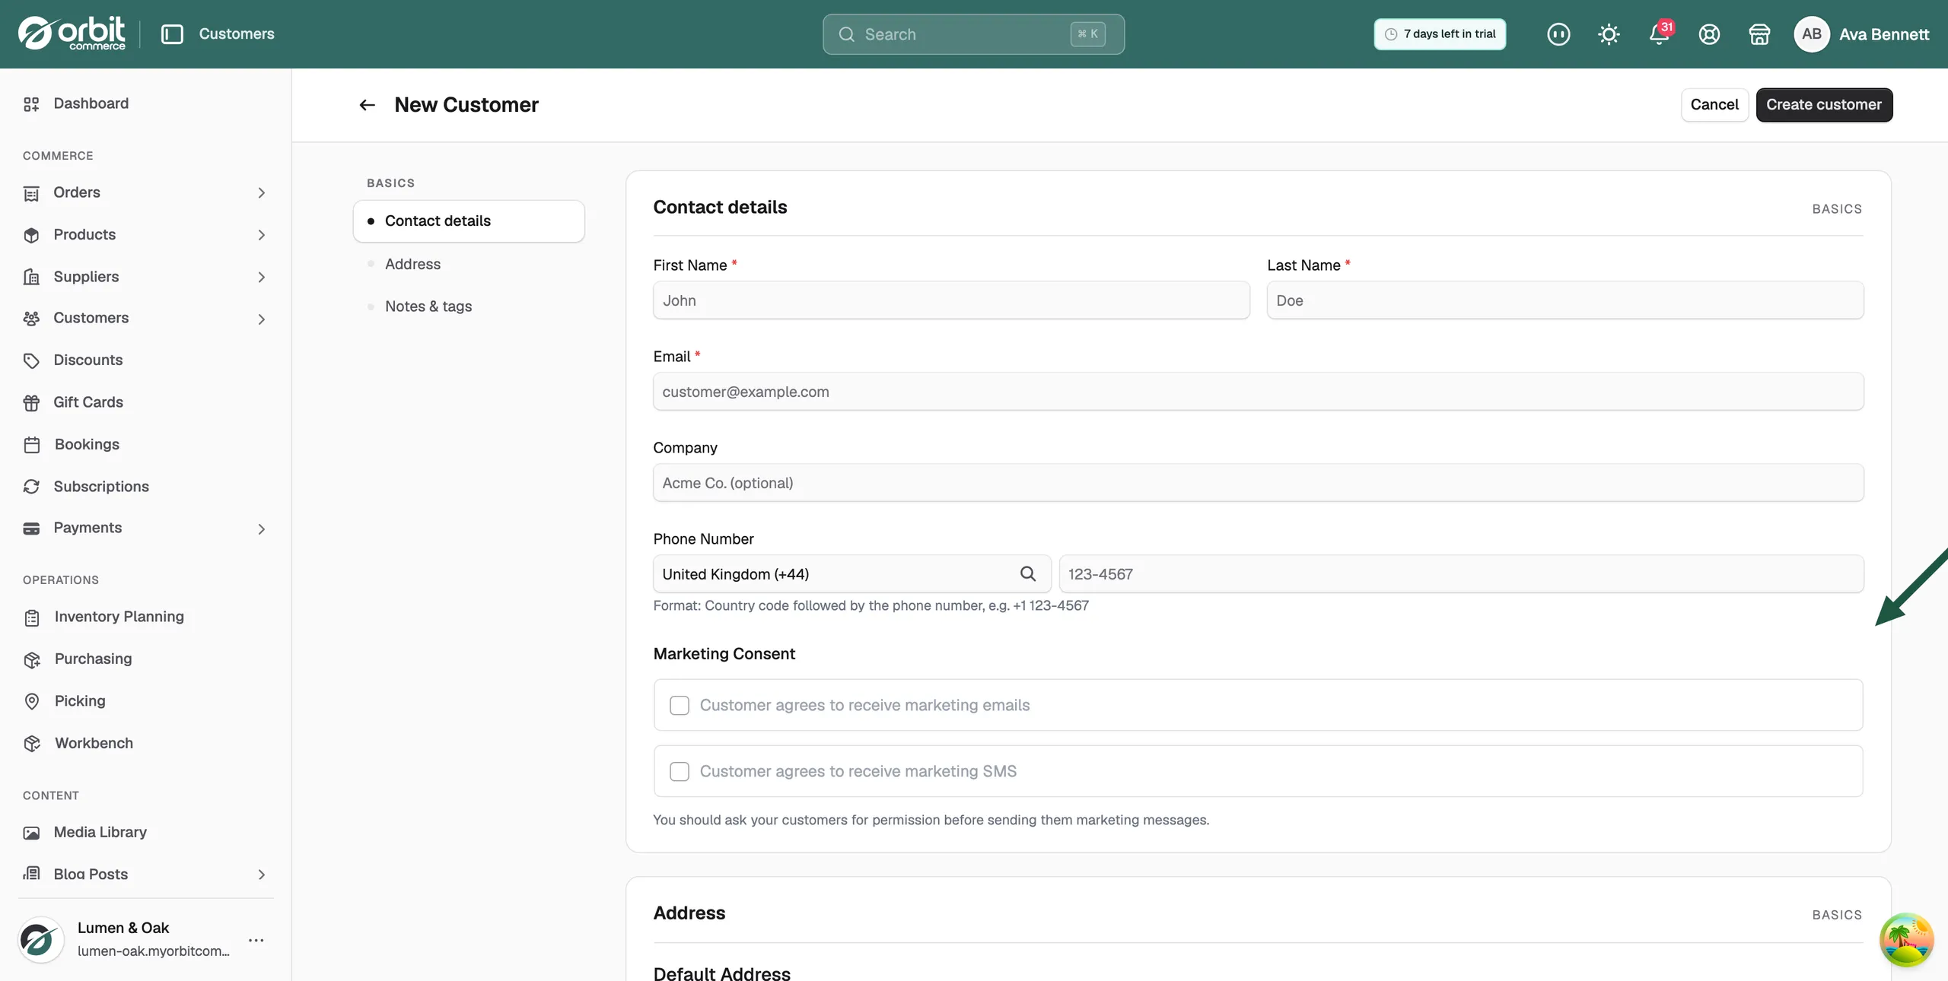Viewport: 1948px width, 981px height.
Task: Click the Email input field
Action: click(x=1259, y=392)
